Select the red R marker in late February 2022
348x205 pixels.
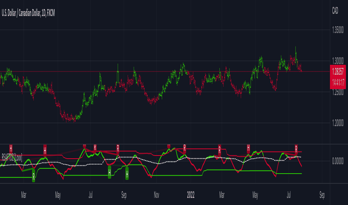[220, 150]
